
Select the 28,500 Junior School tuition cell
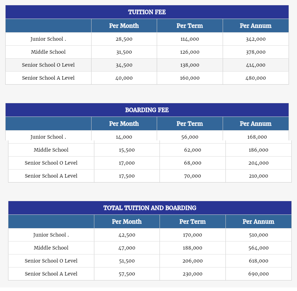[x=124, y=39]
